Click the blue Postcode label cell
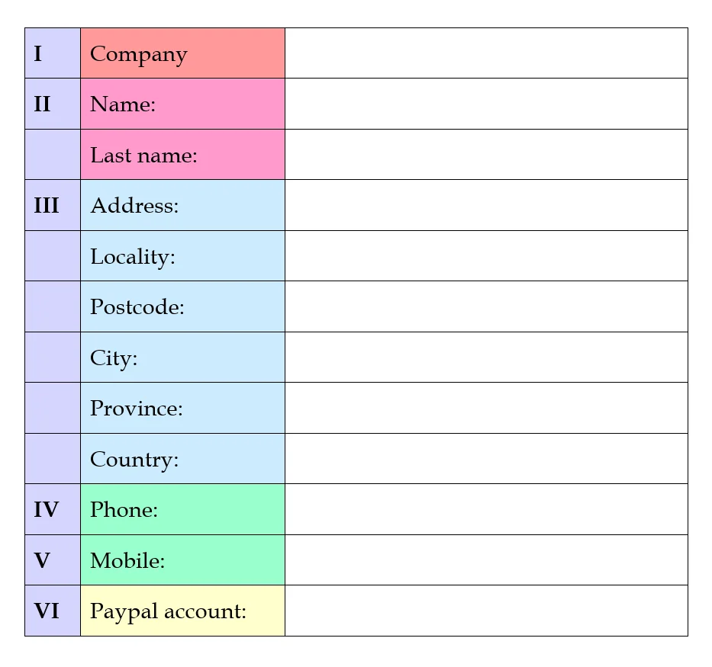712x667 pixels. point(182,306)
